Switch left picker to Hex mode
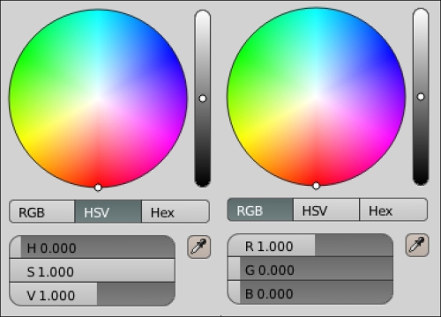441x317 pixels. [176, 211]
